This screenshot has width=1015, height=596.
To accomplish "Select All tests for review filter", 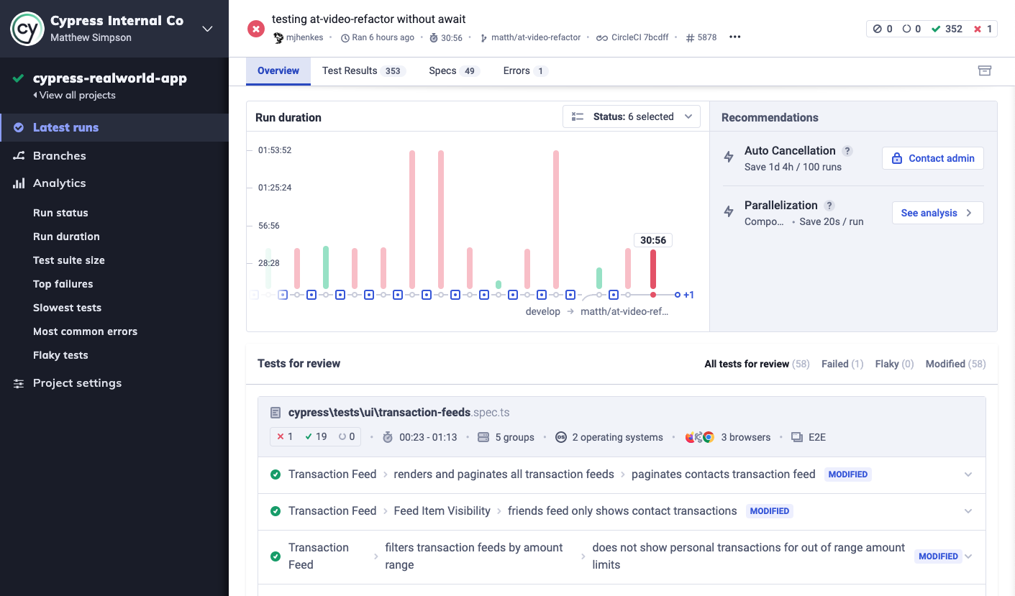I will pyautogui.click(x=757, y=364).
